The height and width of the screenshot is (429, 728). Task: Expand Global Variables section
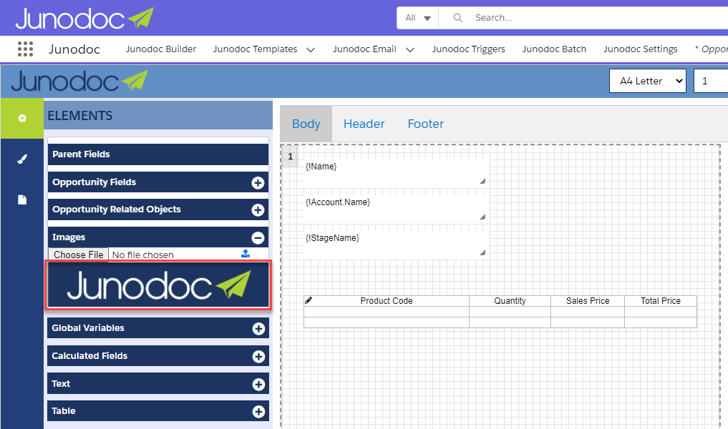258,329
